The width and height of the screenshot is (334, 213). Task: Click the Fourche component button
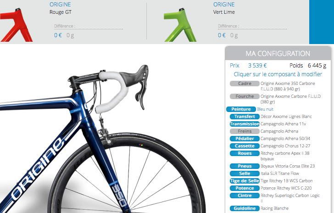[x=245, y=96]
